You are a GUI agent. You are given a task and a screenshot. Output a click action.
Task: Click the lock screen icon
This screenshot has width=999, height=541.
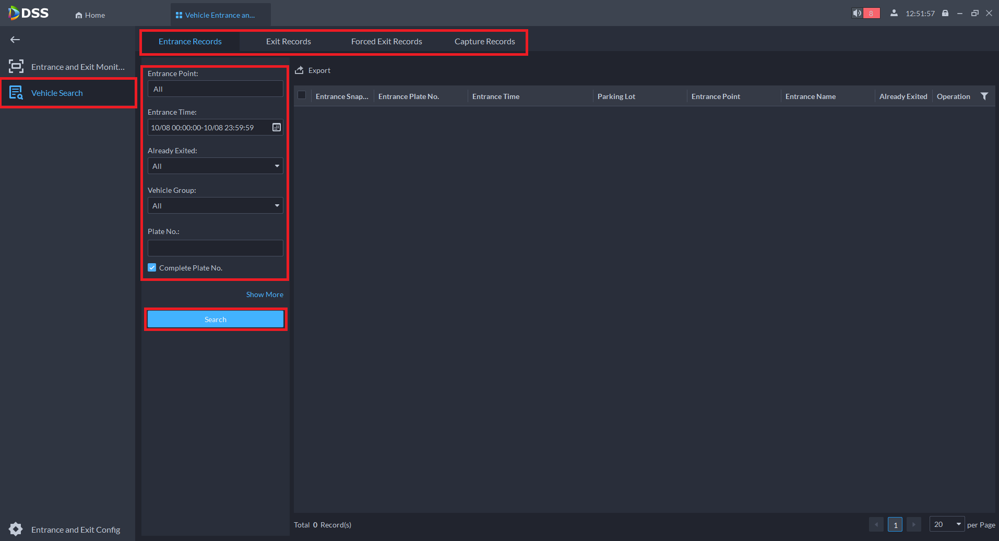pos(945,13)
